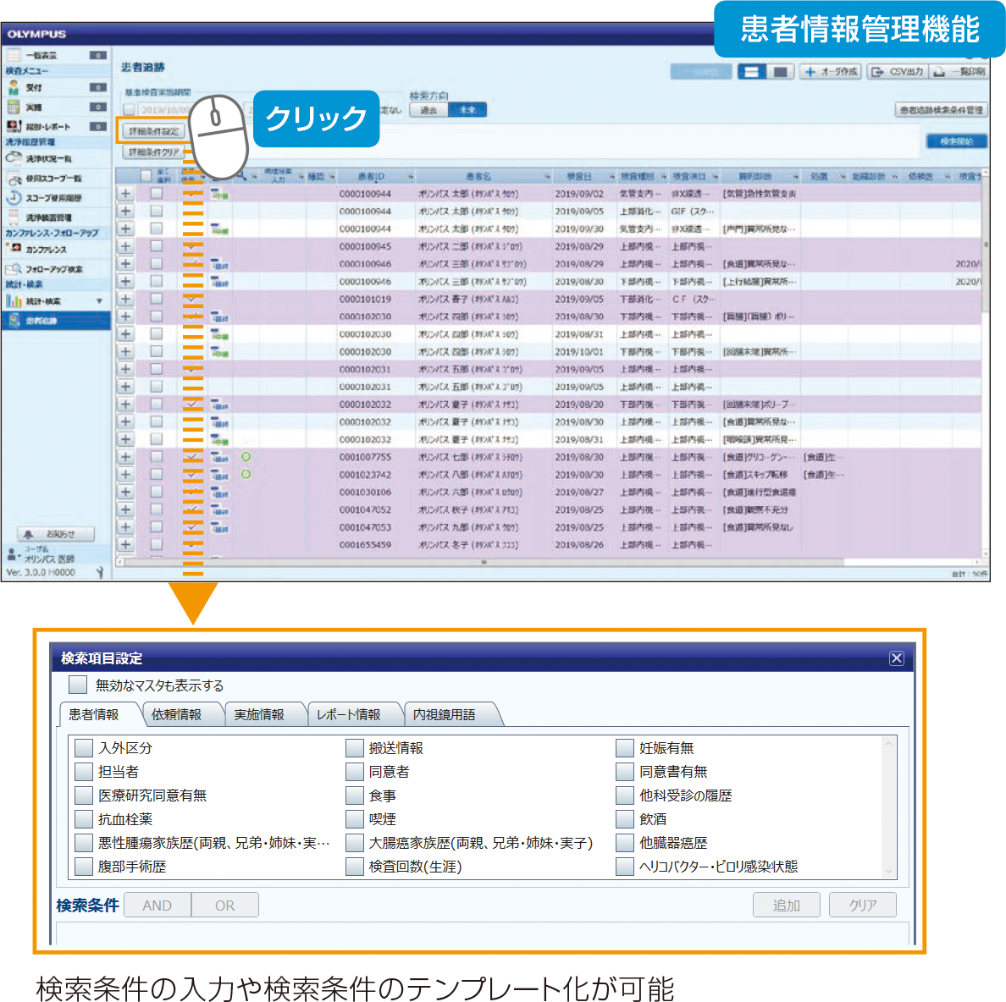Screen dimensions: 1006x1002
Task: Expand the first row for patient 0000100944
Action: tap(125, 194)
